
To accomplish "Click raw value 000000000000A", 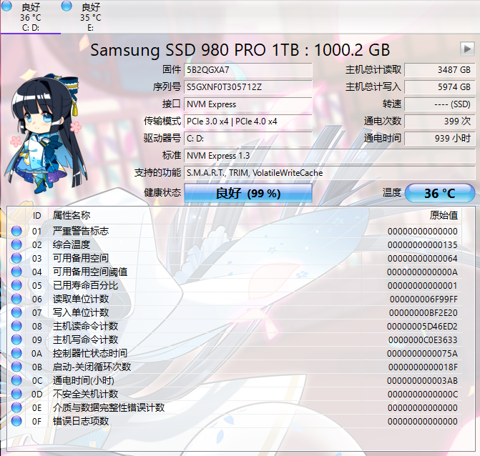I will [x=422, y=272].
